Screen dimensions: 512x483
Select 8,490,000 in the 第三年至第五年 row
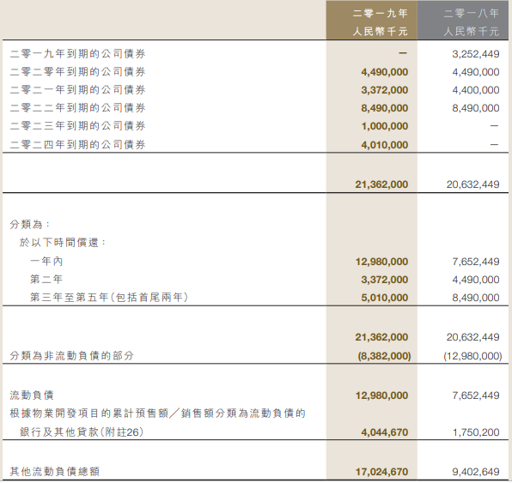pos(476,298)
